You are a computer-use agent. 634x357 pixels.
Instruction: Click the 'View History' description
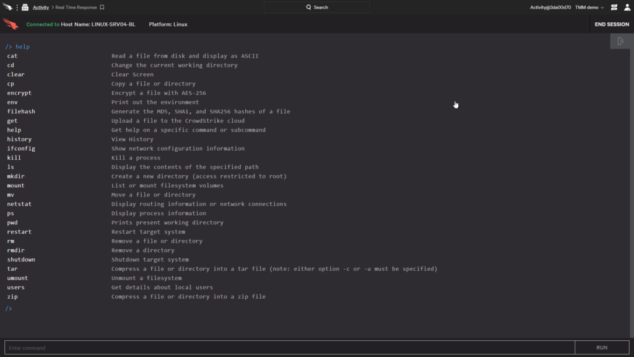click(x=132, y=139)
